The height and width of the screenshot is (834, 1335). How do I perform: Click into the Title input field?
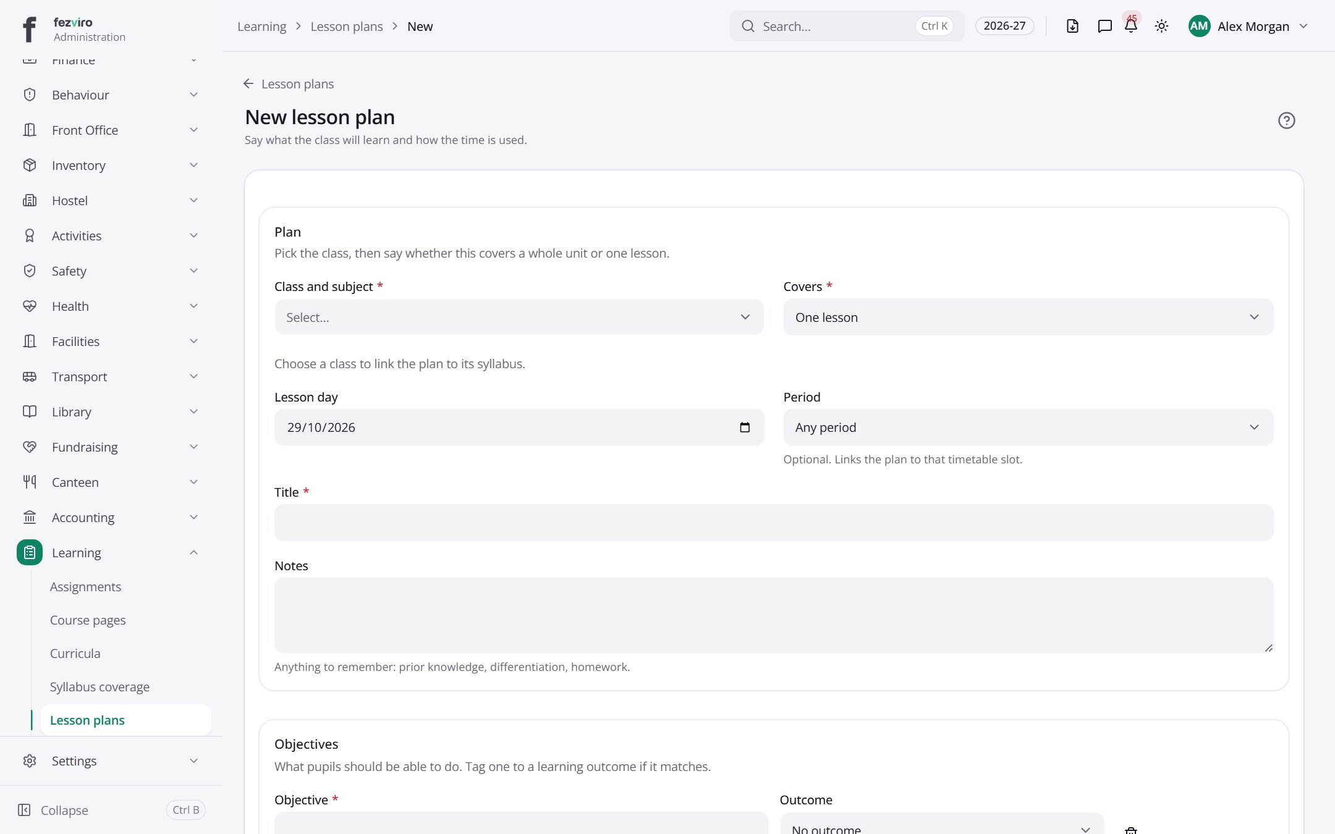pos(774,523)
